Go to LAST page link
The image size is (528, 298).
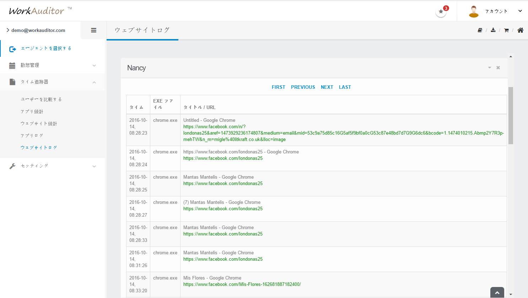click(345, 87)
